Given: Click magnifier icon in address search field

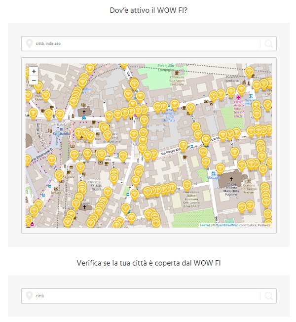Looking at the screenshot, I should (268, 44).
